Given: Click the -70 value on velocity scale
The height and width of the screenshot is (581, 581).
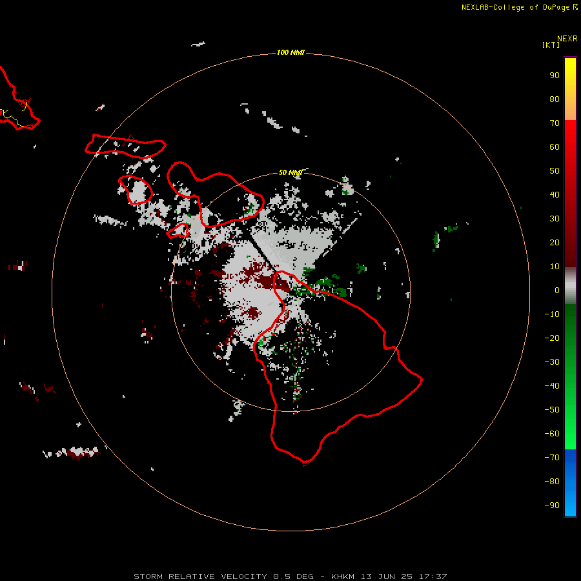Looking at the screenshot, I should coord(552,458).
